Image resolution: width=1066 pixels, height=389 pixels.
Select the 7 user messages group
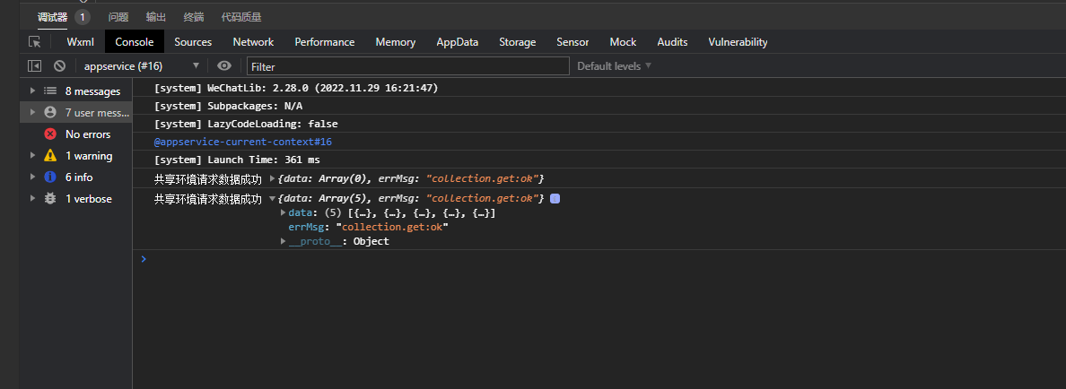pyautogui.click(x=97, y=113)
